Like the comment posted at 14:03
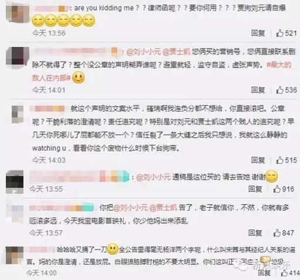The width and height of the screenshot is (300, 280). (280, 160)
